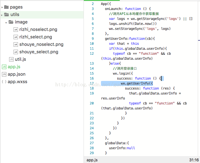Open util.js in the file tree
The width and height of the screenshot is (200, 163).
[20, 59]
